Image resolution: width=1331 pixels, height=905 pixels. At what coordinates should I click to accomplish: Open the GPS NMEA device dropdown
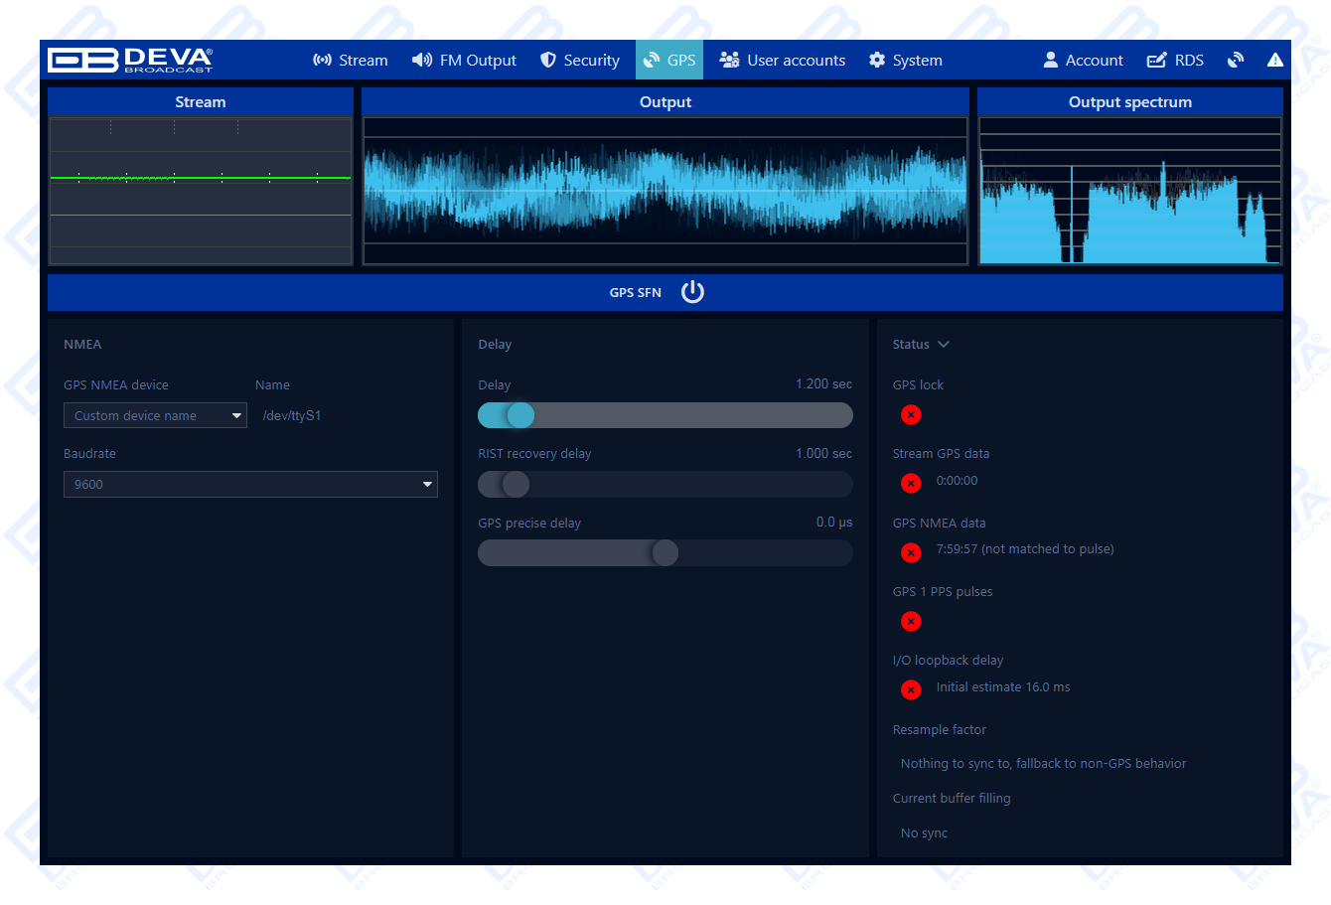tap(155, 416)
